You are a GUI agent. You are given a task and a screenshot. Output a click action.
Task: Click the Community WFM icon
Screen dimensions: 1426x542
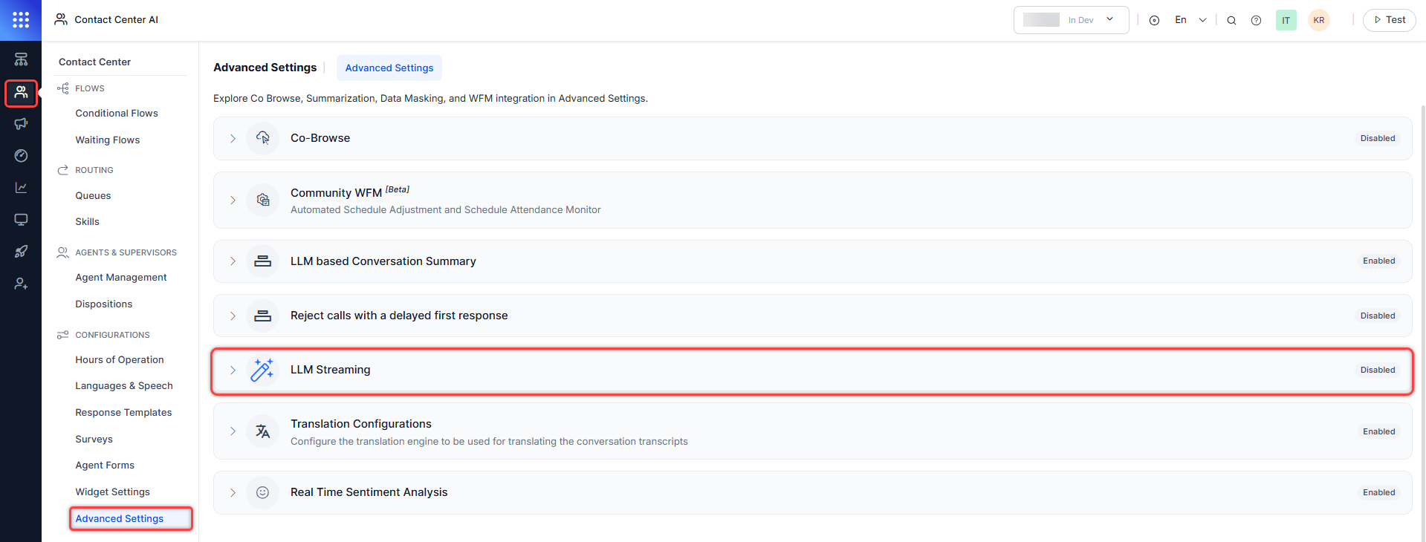tap(262, 200)
